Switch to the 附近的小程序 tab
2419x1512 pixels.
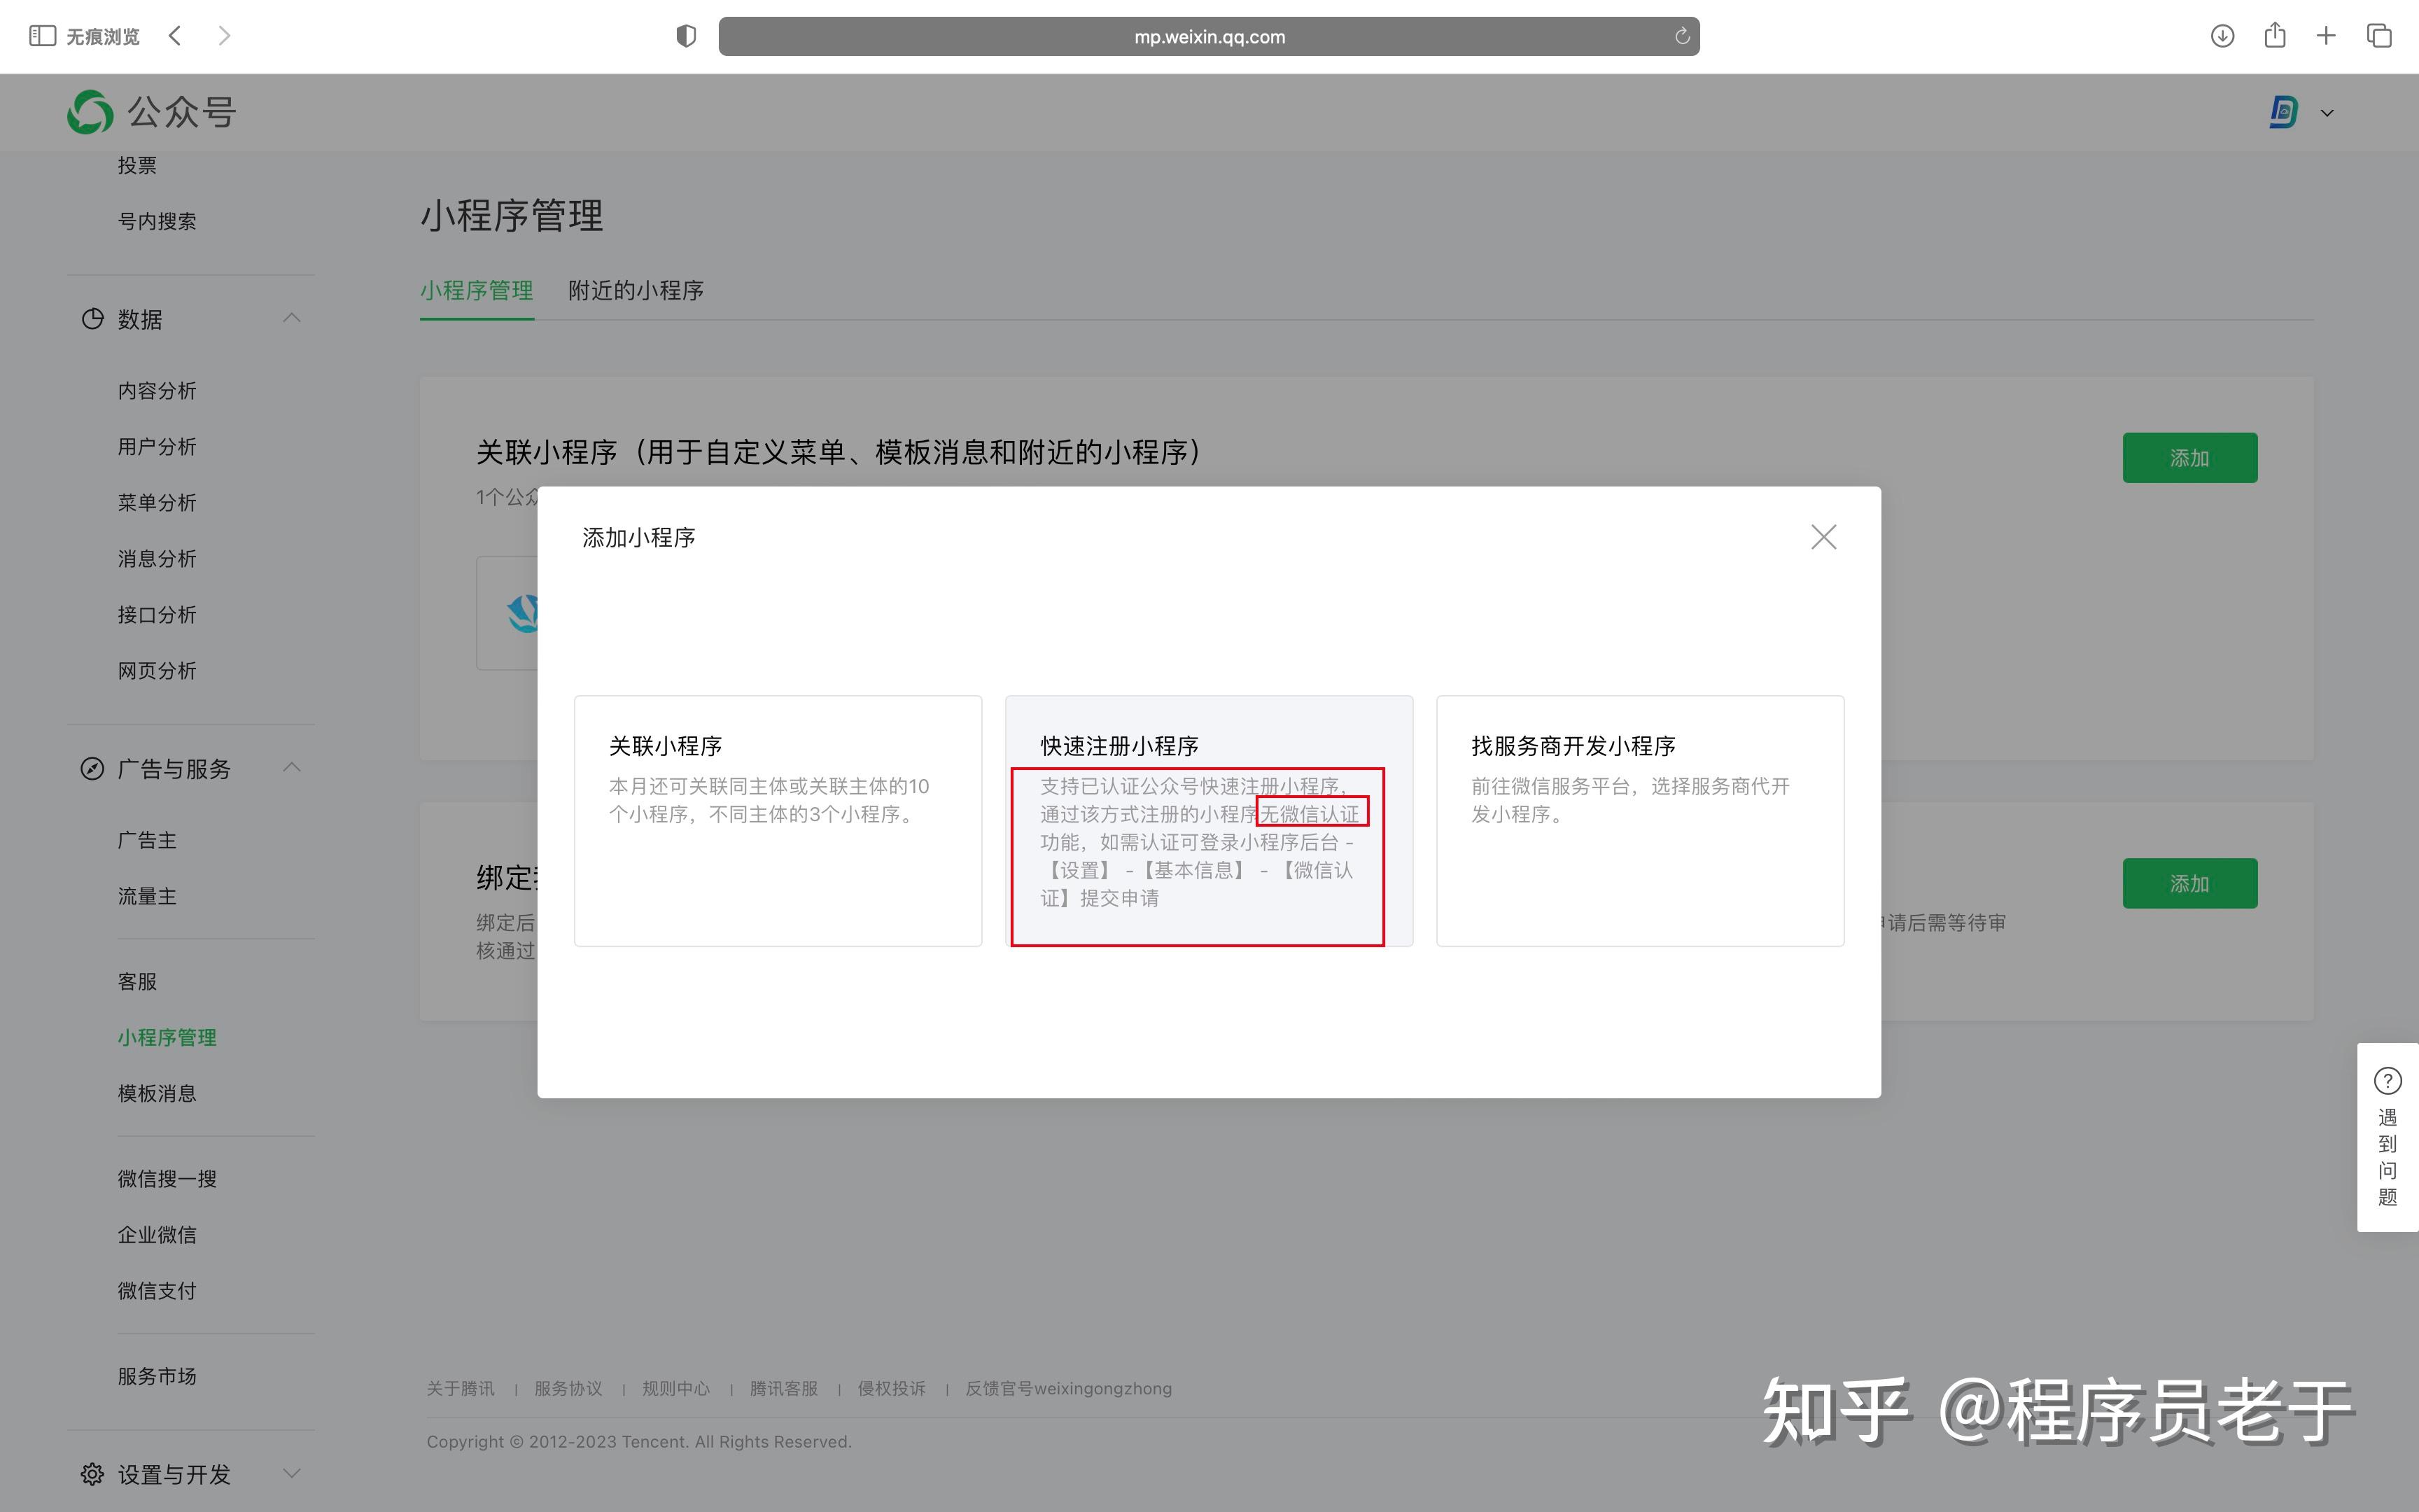click(x=636, y=291)
